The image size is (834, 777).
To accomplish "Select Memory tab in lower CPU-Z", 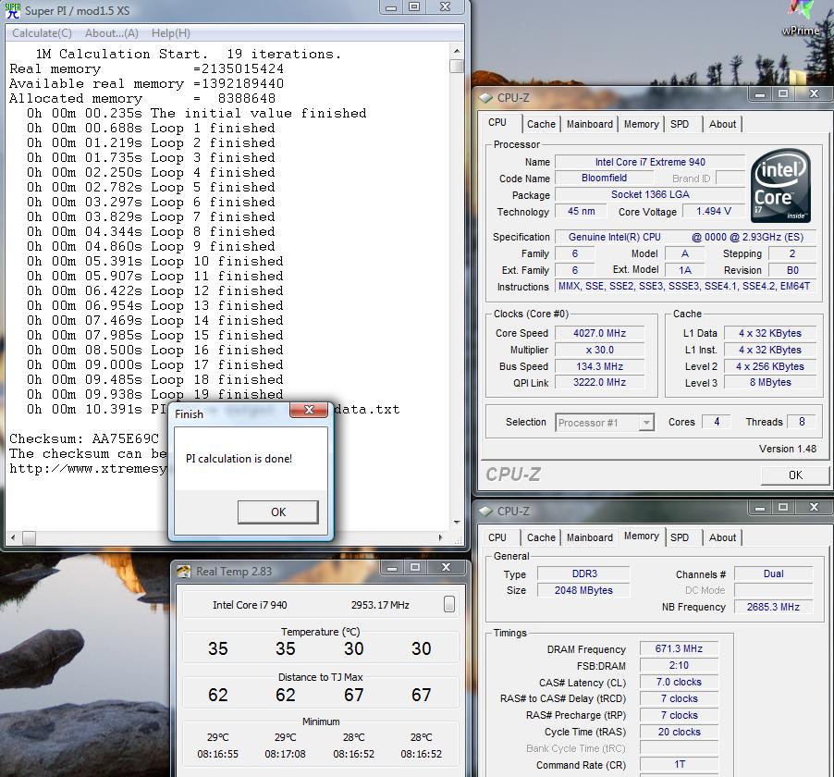I will point(642,536).
